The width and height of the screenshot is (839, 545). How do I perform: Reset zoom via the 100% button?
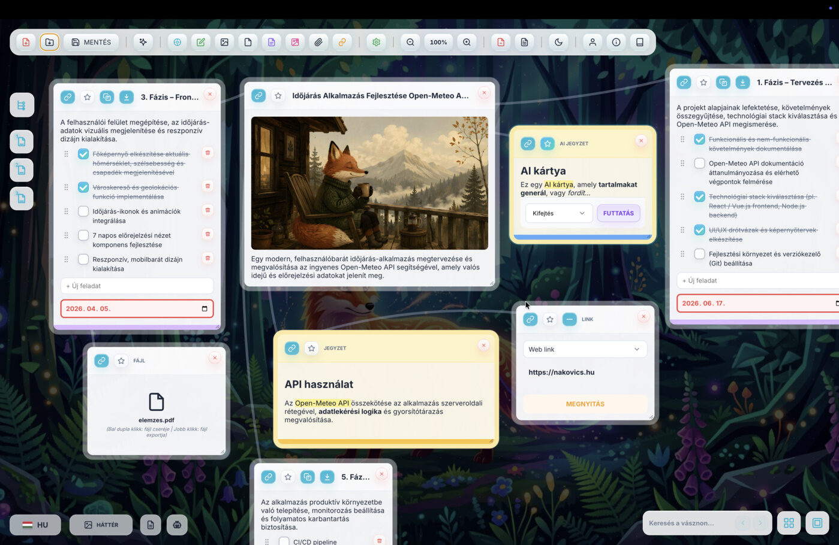pyautogui.click(x=438, y=42)
